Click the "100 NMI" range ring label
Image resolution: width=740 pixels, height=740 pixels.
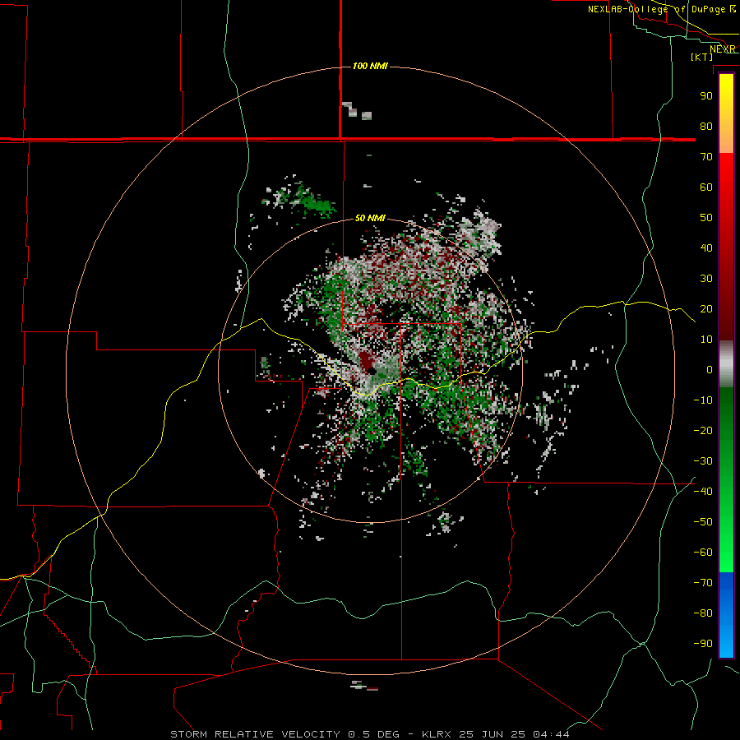pos(370,66)
